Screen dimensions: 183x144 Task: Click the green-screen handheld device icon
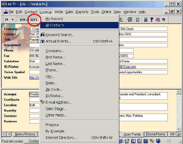(x=138, y=19)
